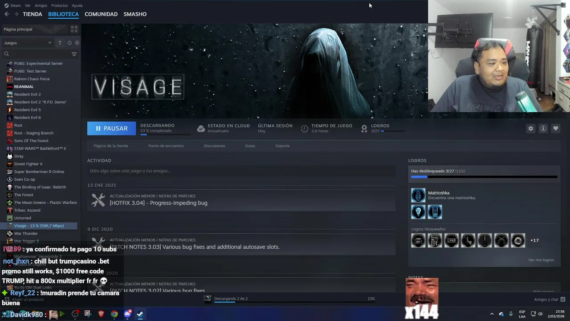Open SMASHO profile tab
The width and height of the screenshot is (570, 321).
tap(135, 14)
